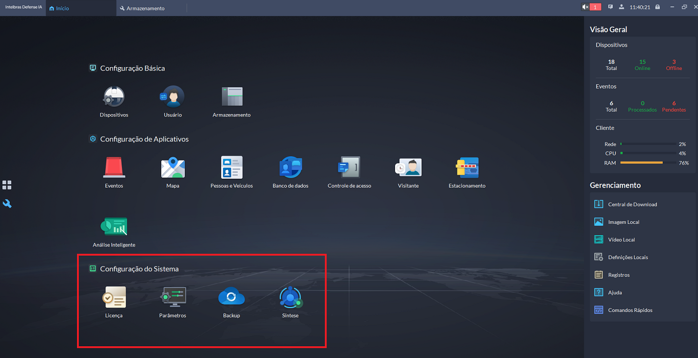Click the Vídeo Local film icon
This screenshot has width=698, height=358.
598,239
